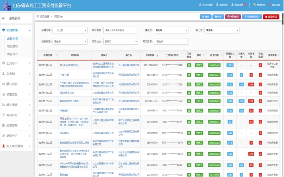Click the 243107468.67 contract amount cell
The height and width of the screenshot is (177, 284).
click(x=151, y=65)
